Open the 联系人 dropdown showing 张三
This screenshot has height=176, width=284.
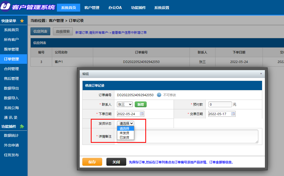coord(125,104)
